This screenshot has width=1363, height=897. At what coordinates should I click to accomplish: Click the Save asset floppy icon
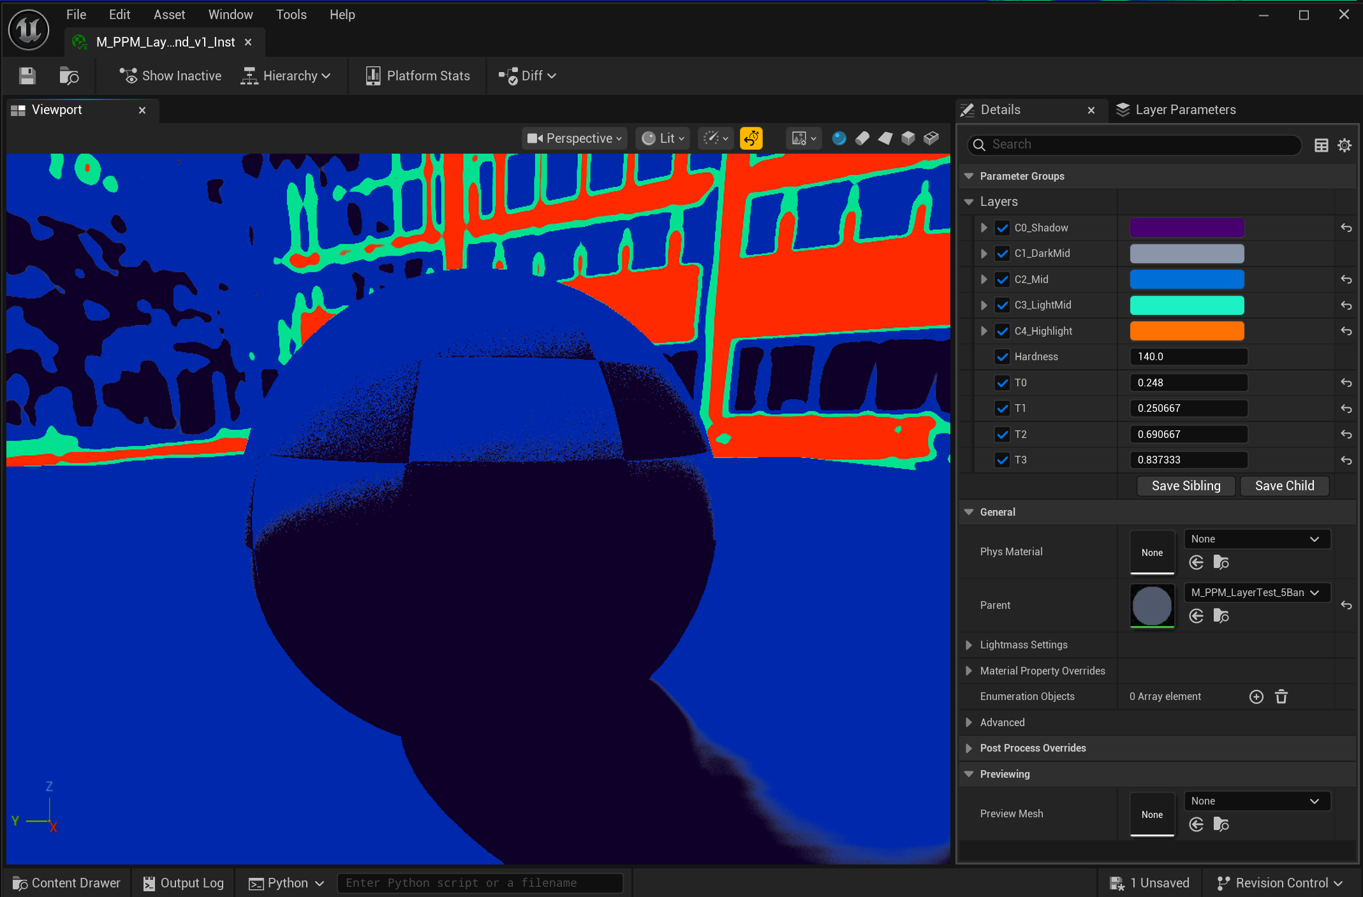coord(27,76)
